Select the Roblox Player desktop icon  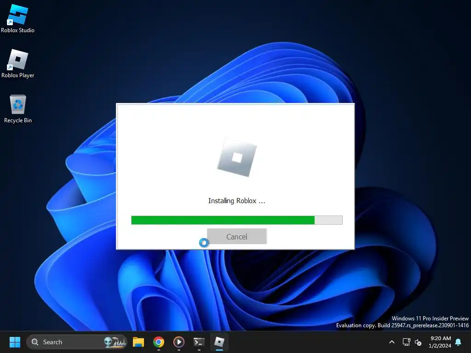(18, 63)
